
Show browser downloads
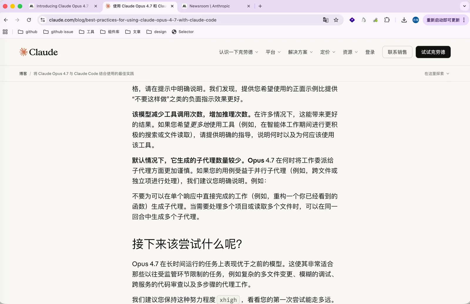pos(404,20)
